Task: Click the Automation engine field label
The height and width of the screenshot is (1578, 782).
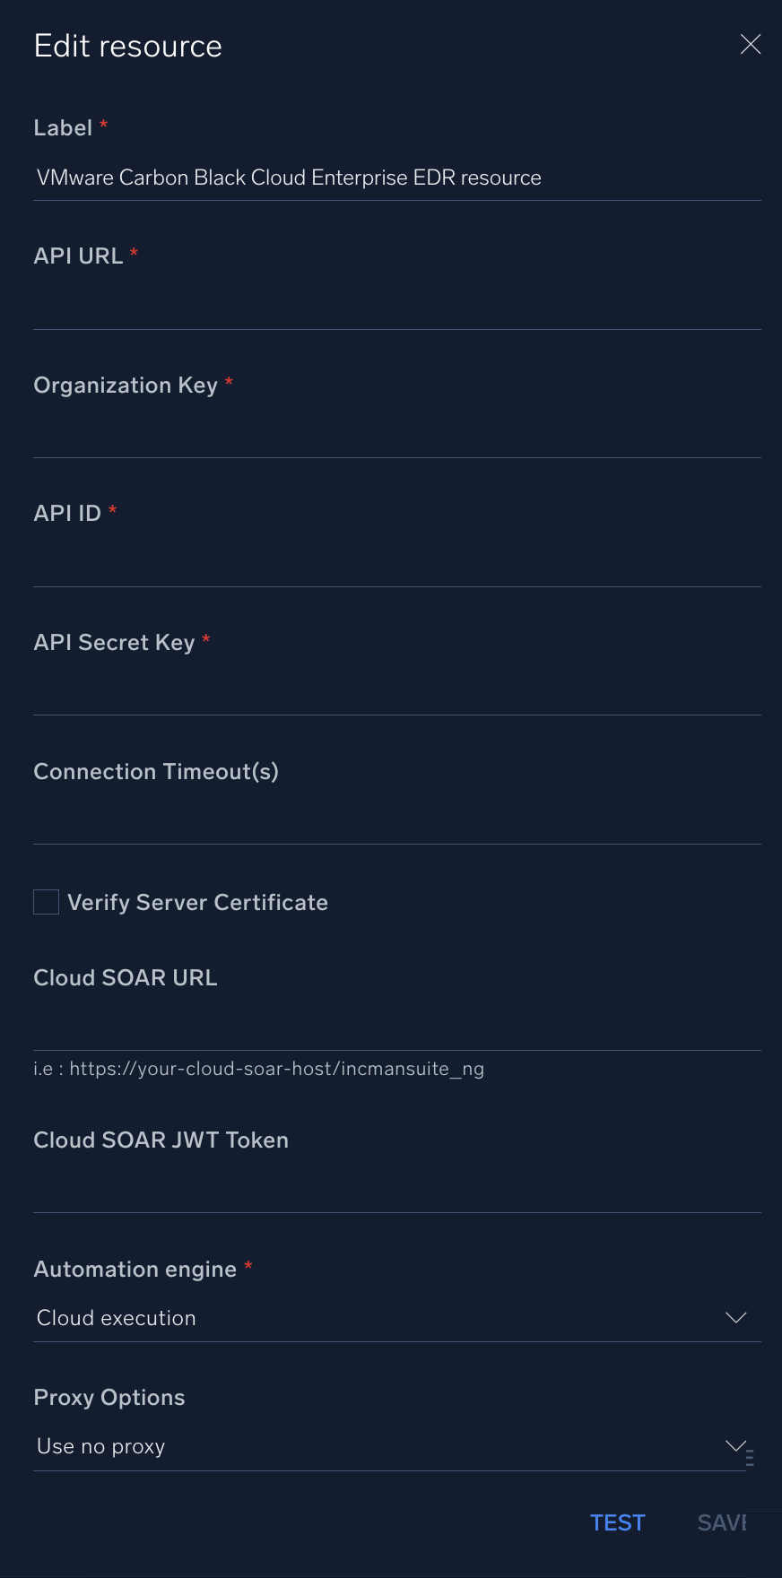Action: [135, 1269]
